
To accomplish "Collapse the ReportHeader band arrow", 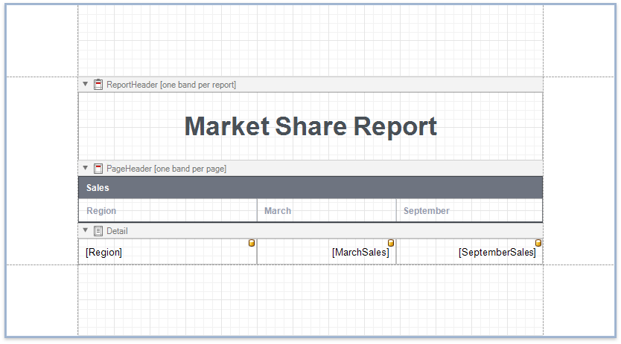I will tap(86, 85).
